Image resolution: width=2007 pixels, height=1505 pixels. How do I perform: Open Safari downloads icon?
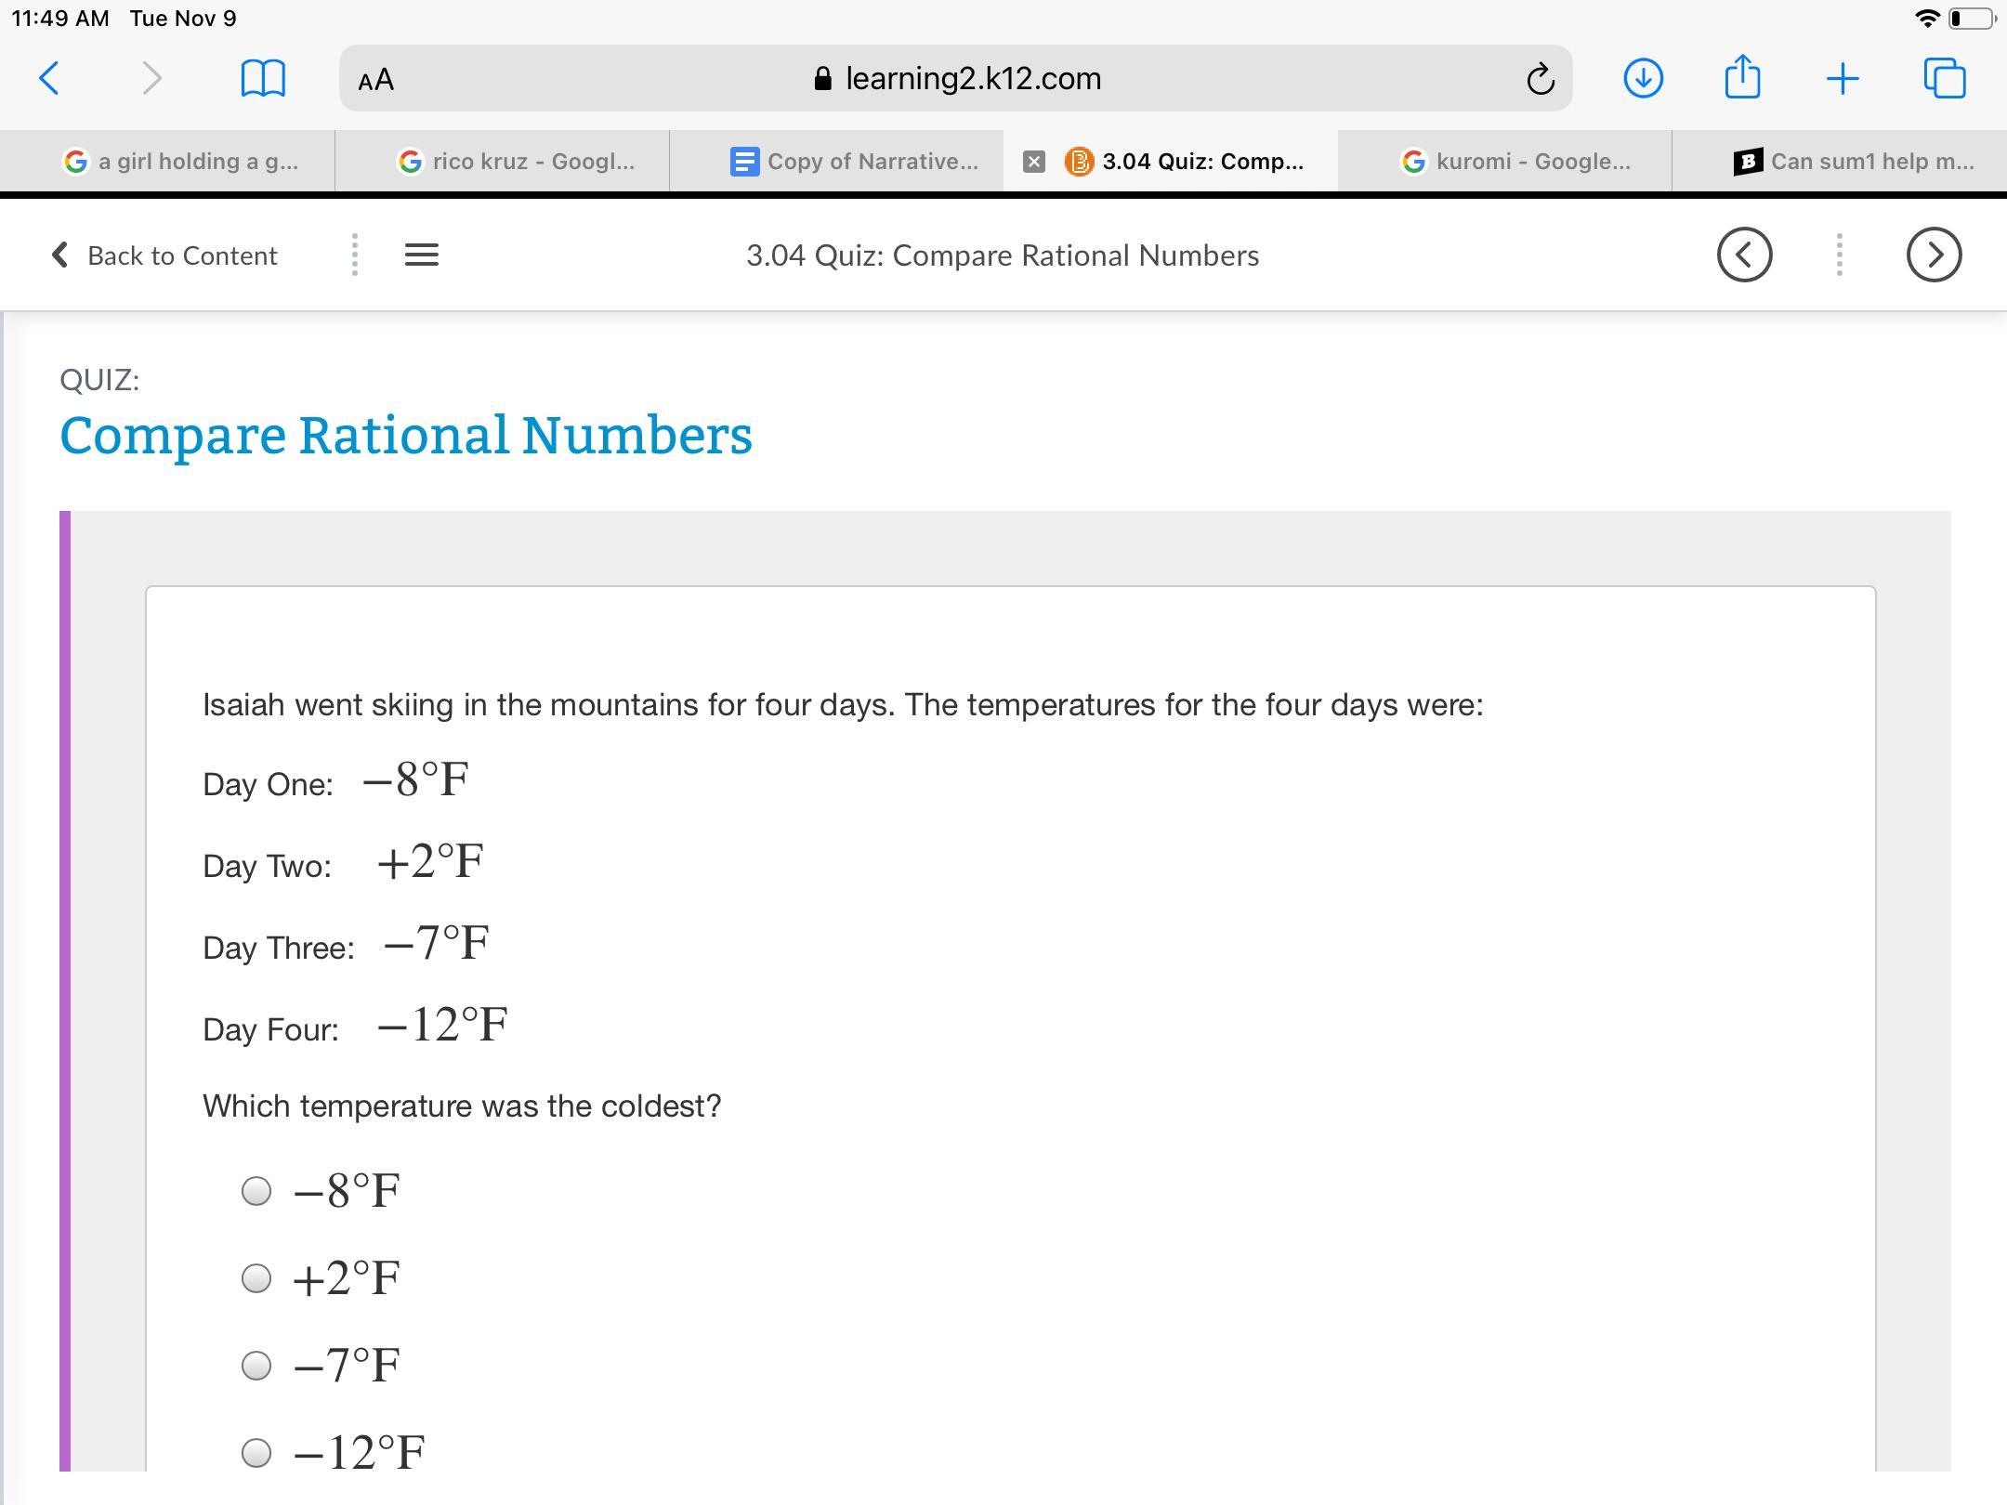point(1643,78)
